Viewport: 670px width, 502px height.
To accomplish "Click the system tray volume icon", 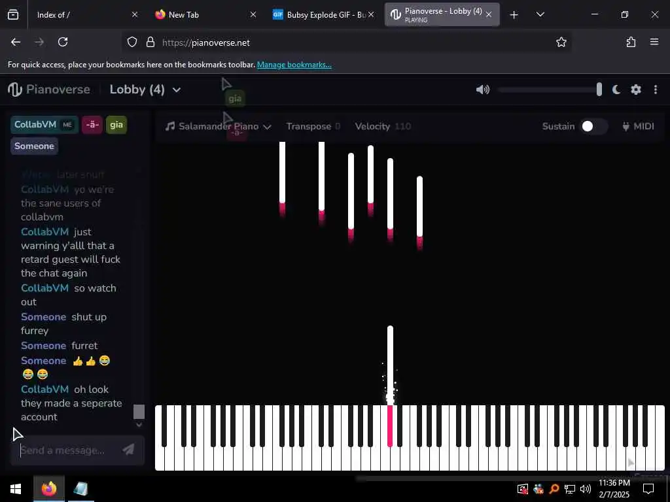I will coord(586,489).
